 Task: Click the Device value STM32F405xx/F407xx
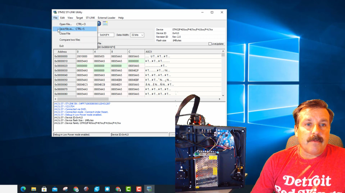(x=192, y=29)
